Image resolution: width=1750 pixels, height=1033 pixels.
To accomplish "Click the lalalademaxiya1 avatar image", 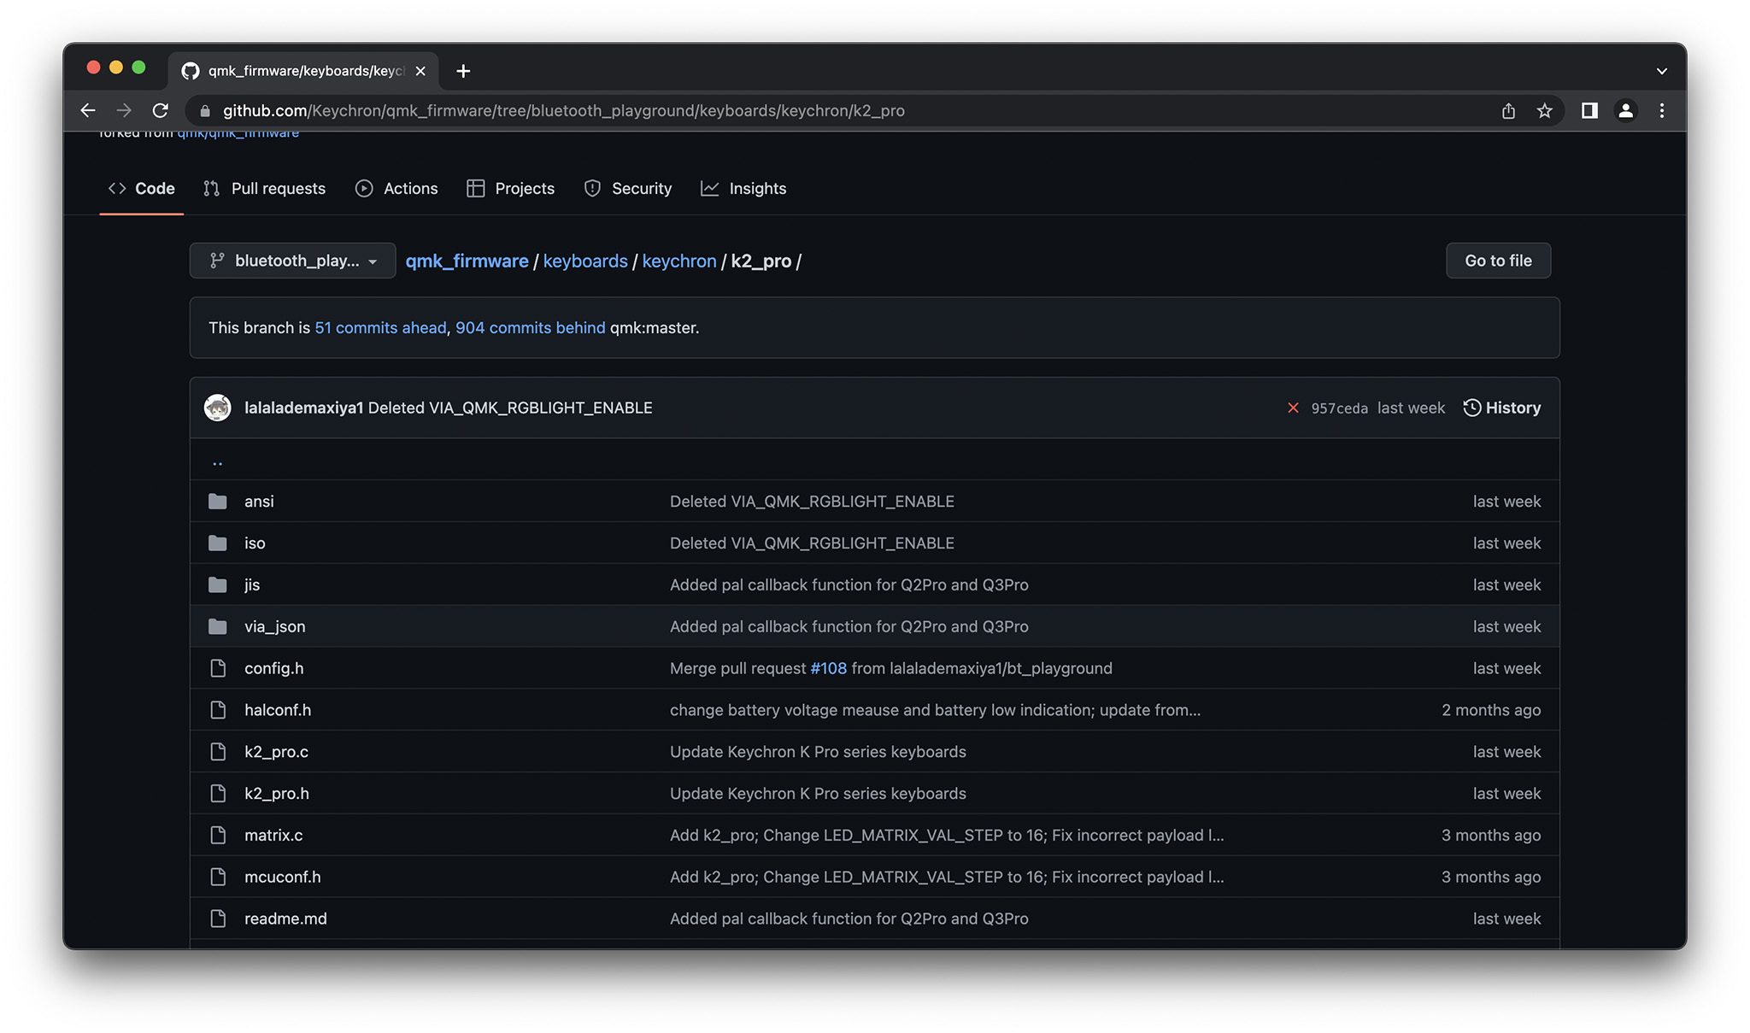I will (218, 408).
